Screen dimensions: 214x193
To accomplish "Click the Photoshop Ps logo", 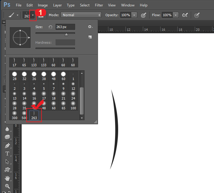I will (x=7, y=5).
